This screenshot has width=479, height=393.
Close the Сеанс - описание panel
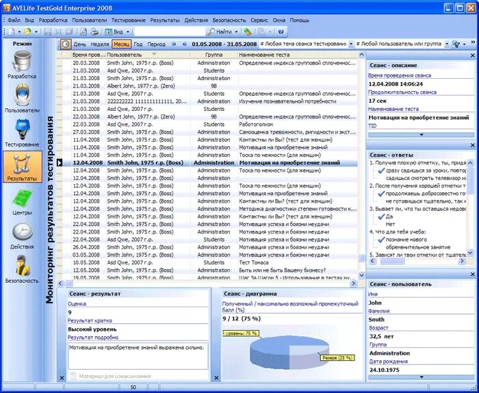[x=473, y=55]
